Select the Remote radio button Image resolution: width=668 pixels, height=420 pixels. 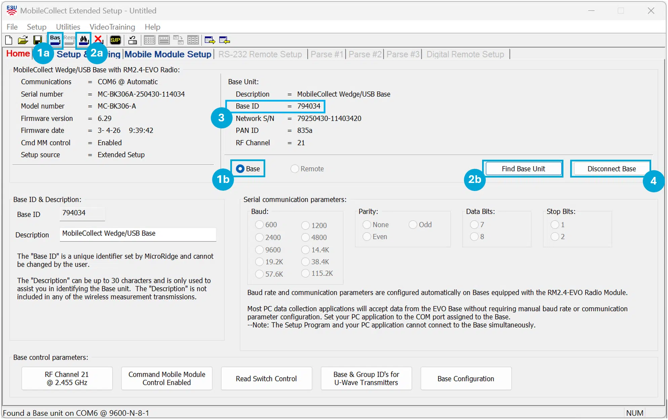307,169
